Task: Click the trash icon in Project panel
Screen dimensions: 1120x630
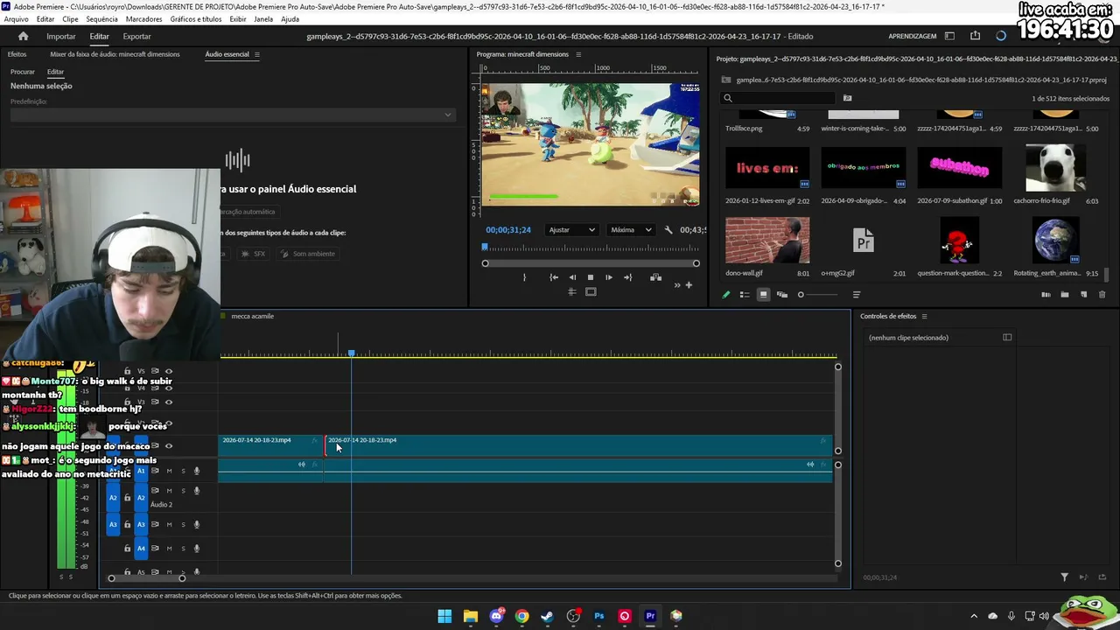Action: click(1102, 295)
